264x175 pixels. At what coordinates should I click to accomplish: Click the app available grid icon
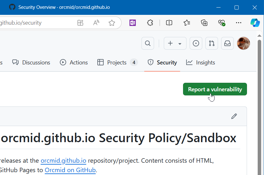pos(80,23)
